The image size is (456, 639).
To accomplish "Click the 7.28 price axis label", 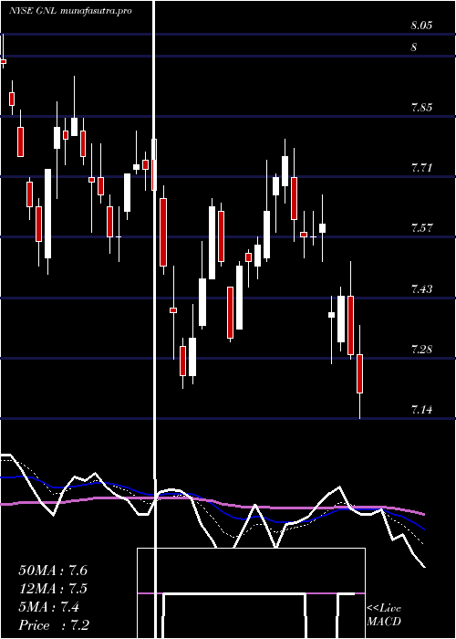I will [x=421, y=350].
